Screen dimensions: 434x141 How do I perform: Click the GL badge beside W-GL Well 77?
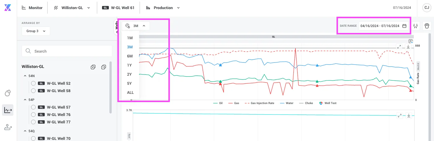click(41, 122)
